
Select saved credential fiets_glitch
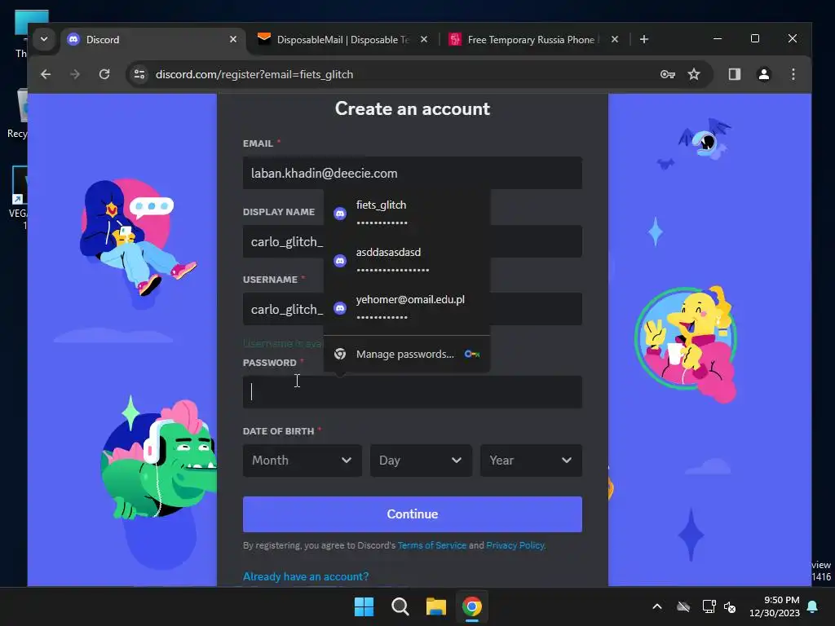[x=407, y=213]
